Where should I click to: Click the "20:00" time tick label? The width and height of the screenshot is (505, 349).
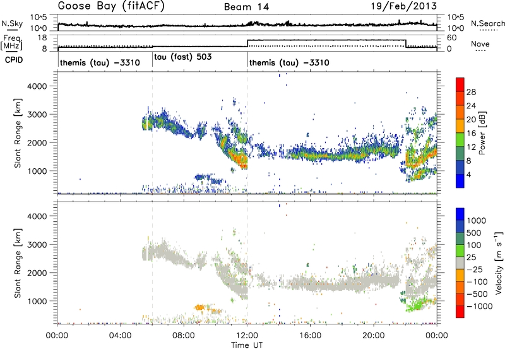point(374,336)
